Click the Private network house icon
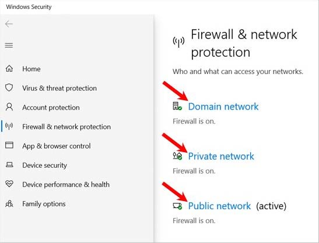The width and height of the screenshot is (319, 243). click(177, 156)
